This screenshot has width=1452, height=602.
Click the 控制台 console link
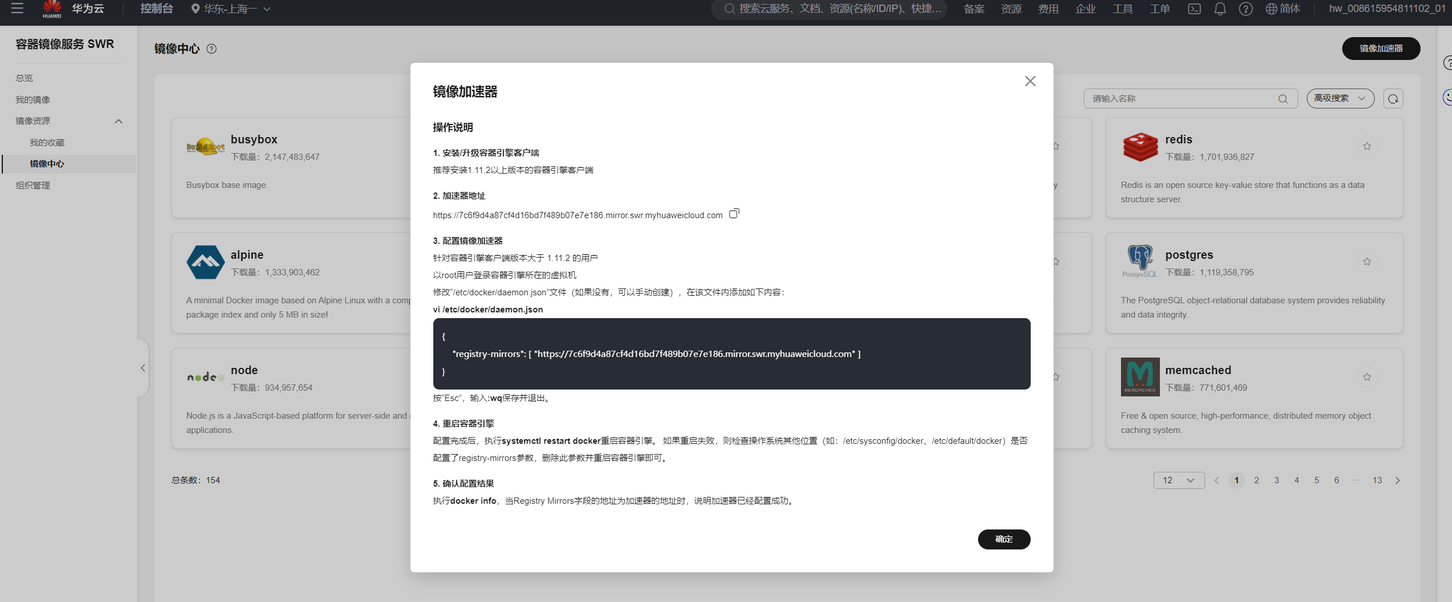pyautogui.click(x=157, y=9)
